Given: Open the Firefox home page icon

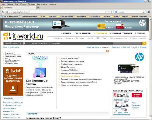Looking at the screenshot, I should point(149,12).
